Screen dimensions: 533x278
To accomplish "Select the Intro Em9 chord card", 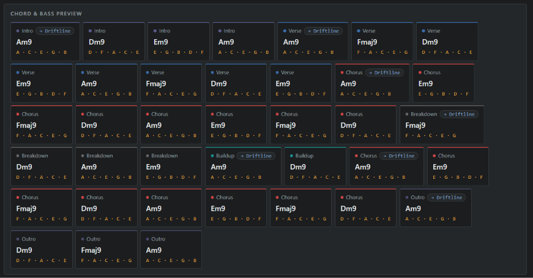I will [x=179, y=42].
